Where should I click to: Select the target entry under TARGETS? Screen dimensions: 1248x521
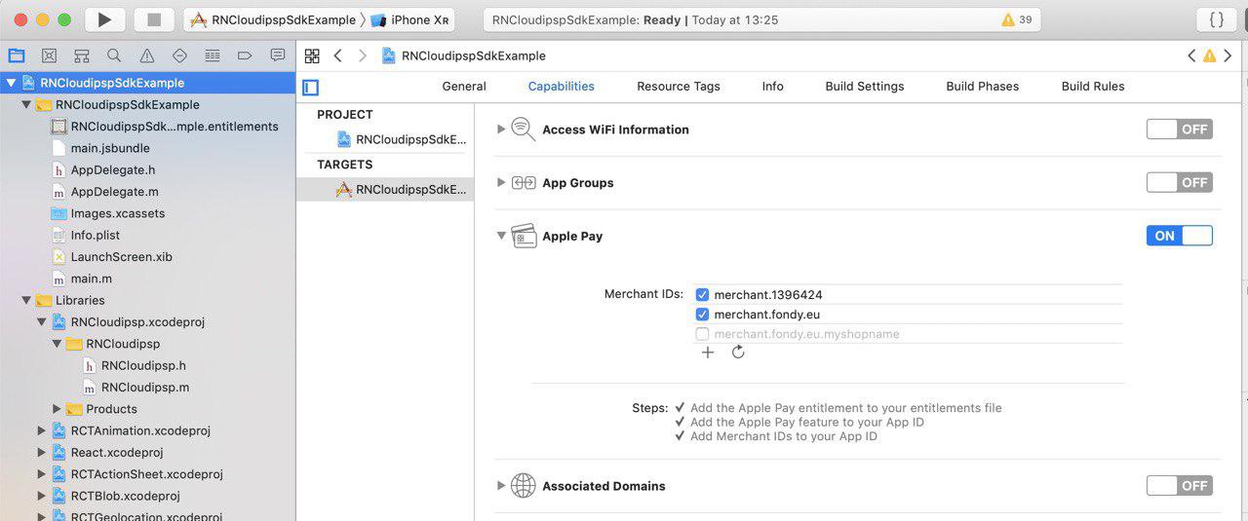click(x=402, y=190)
